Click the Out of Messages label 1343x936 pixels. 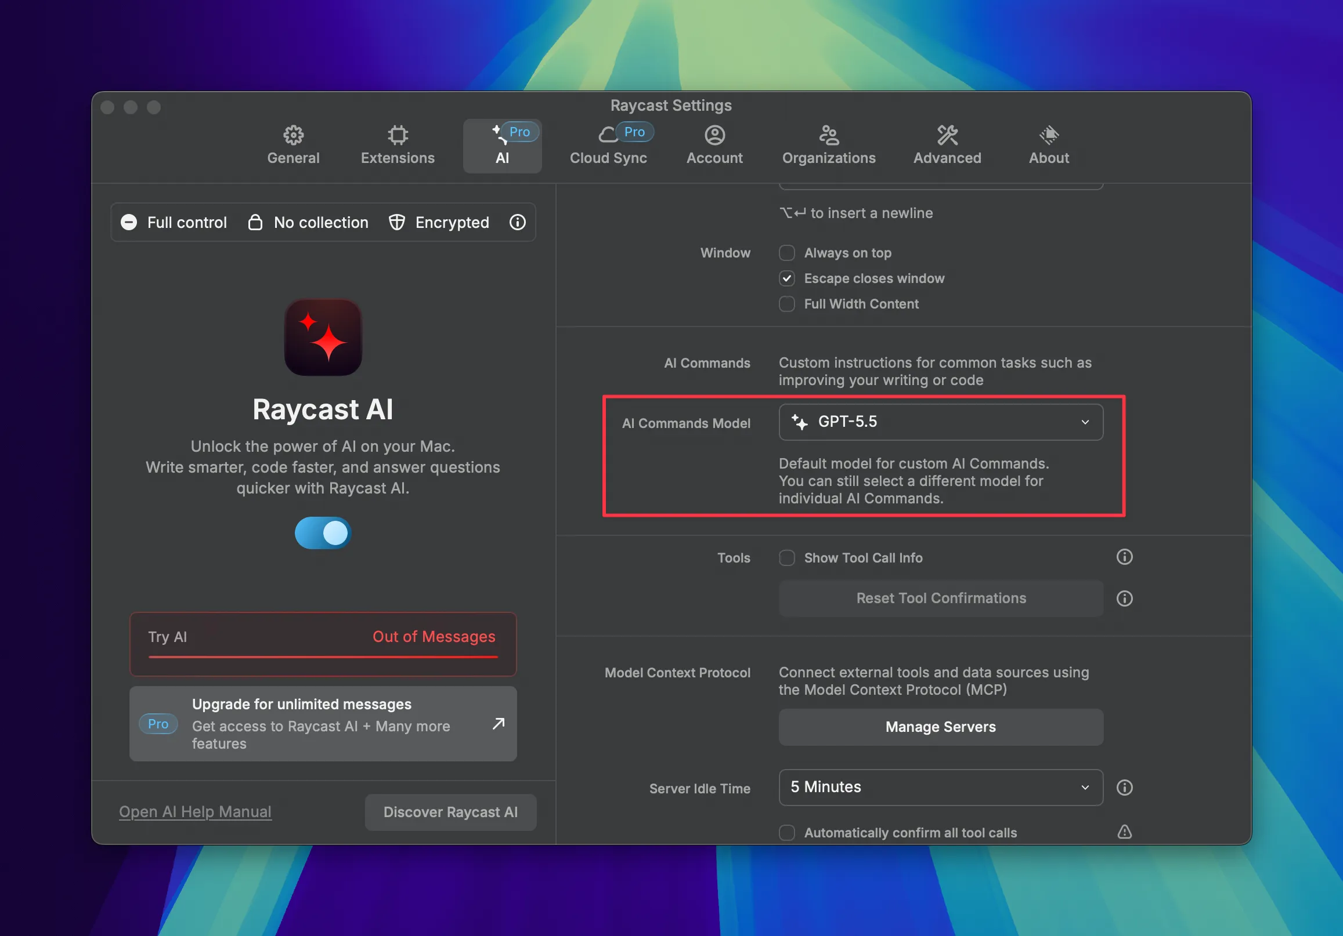(434, 637)
